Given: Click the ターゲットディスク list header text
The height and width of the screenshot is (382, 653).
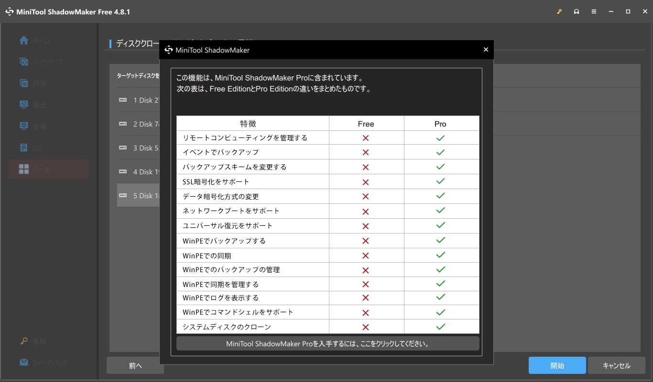Looking at the screenshot, I should pyautogui.click(x=138, y=75).
